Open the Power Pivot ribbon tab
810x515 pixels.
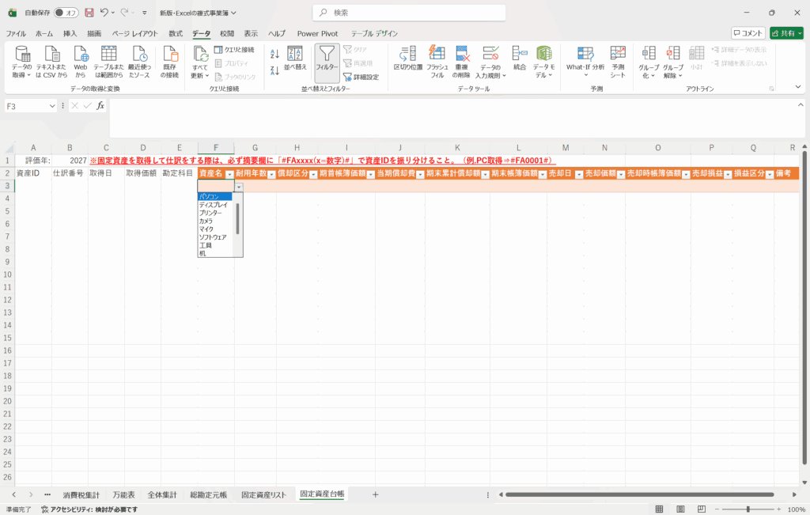pos(317,33)
